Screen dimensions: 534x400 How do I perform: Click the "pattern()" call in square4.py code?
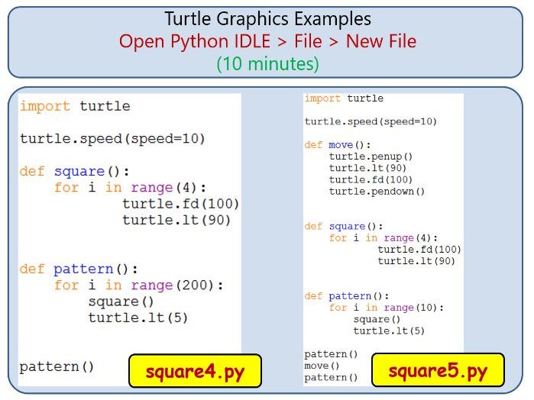point(57,367)
